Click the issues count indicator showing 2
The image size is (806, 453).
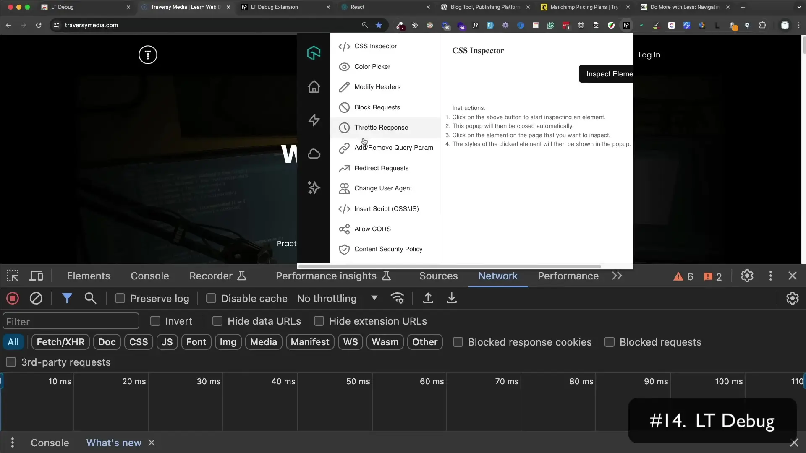click(712, 277)
